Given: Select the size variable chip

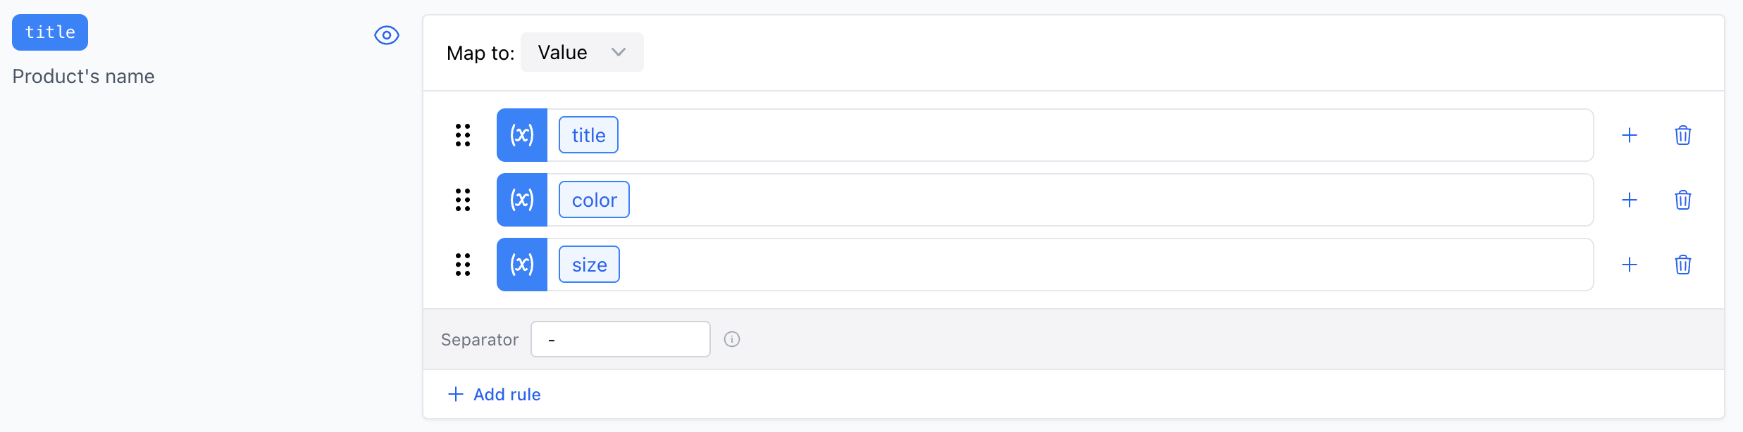Looking at the screenshot, I should tap(589, 265).
